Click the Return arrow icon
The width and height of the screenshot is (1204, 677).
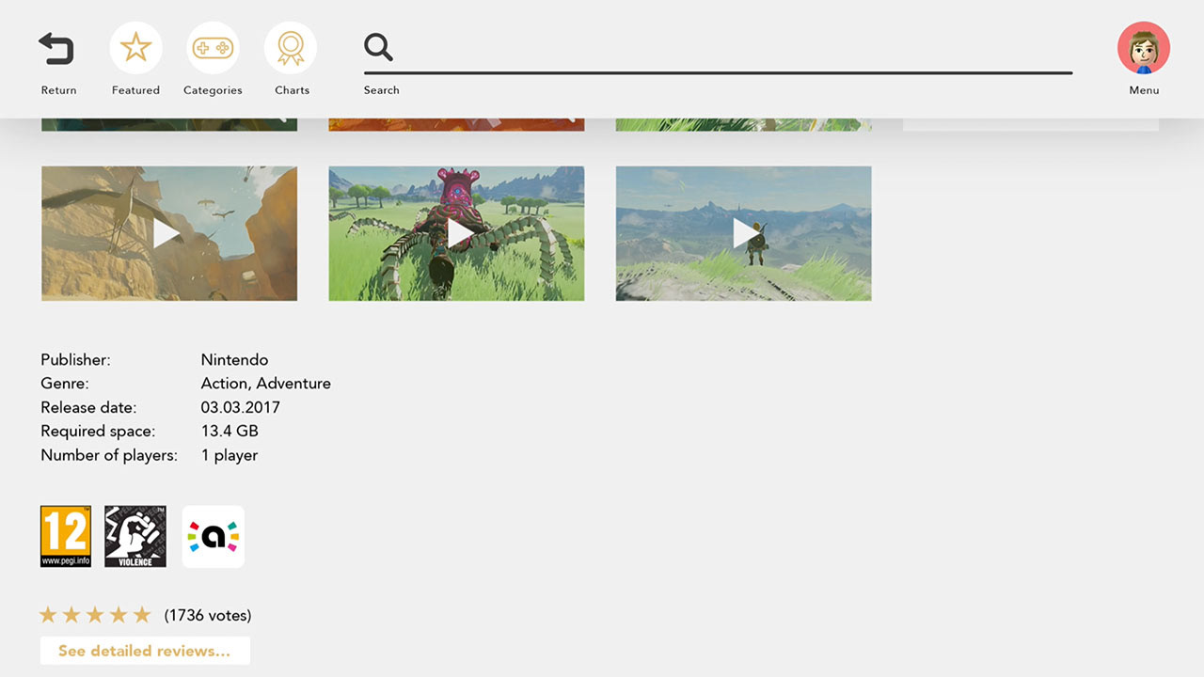(x=56, y=48)
